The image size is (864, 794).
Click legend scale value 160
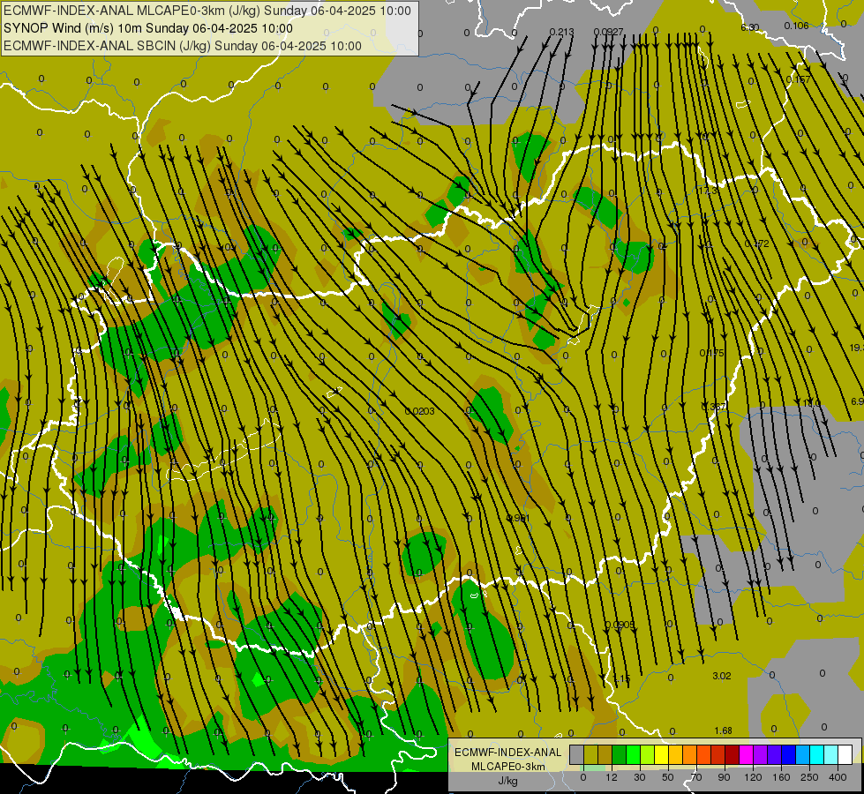pyautogui.click(x=781, y=777)
